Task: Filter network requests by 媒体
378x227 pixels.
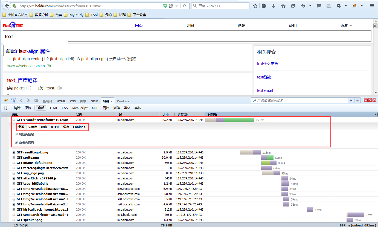Action: point(127,108)
